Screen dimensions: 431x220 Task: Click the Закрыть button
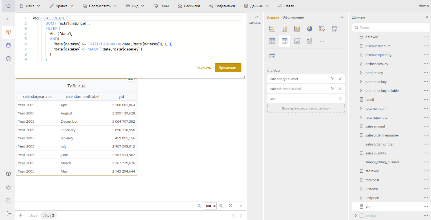(x=204, y=68)
